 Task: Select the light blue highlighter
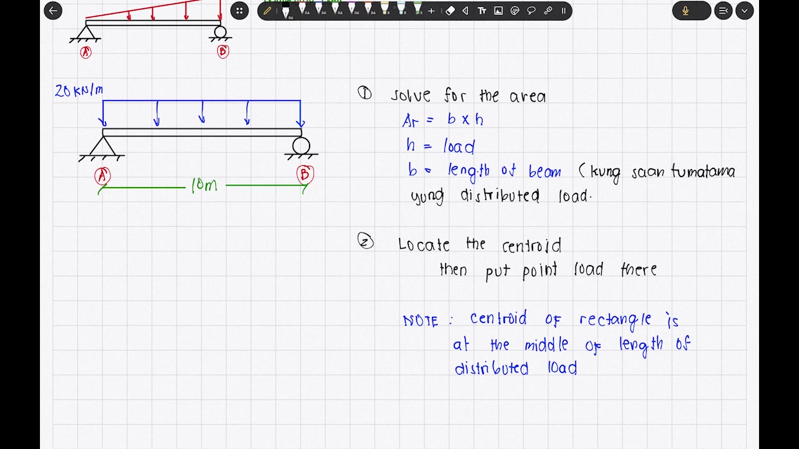tap(401, 9)
